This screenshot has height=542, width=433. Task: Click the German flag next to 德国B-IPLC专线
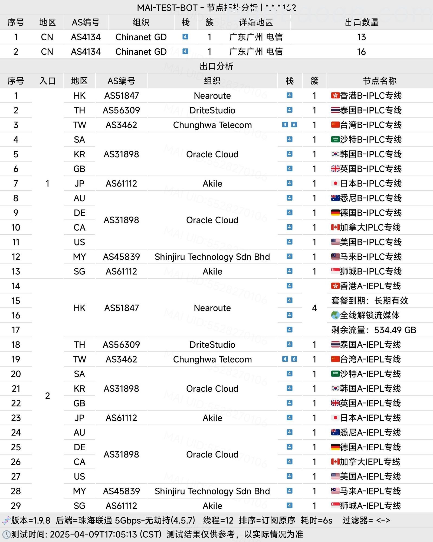pyautogui.click(x=335, y=212)
